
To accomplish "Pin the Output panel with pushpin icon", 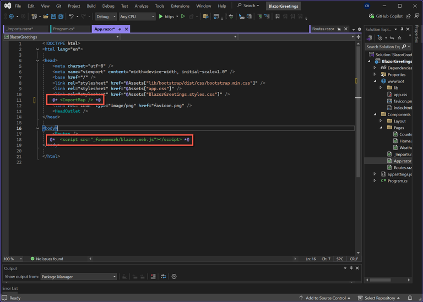I will pyautogui.click(x=352, y=268).
